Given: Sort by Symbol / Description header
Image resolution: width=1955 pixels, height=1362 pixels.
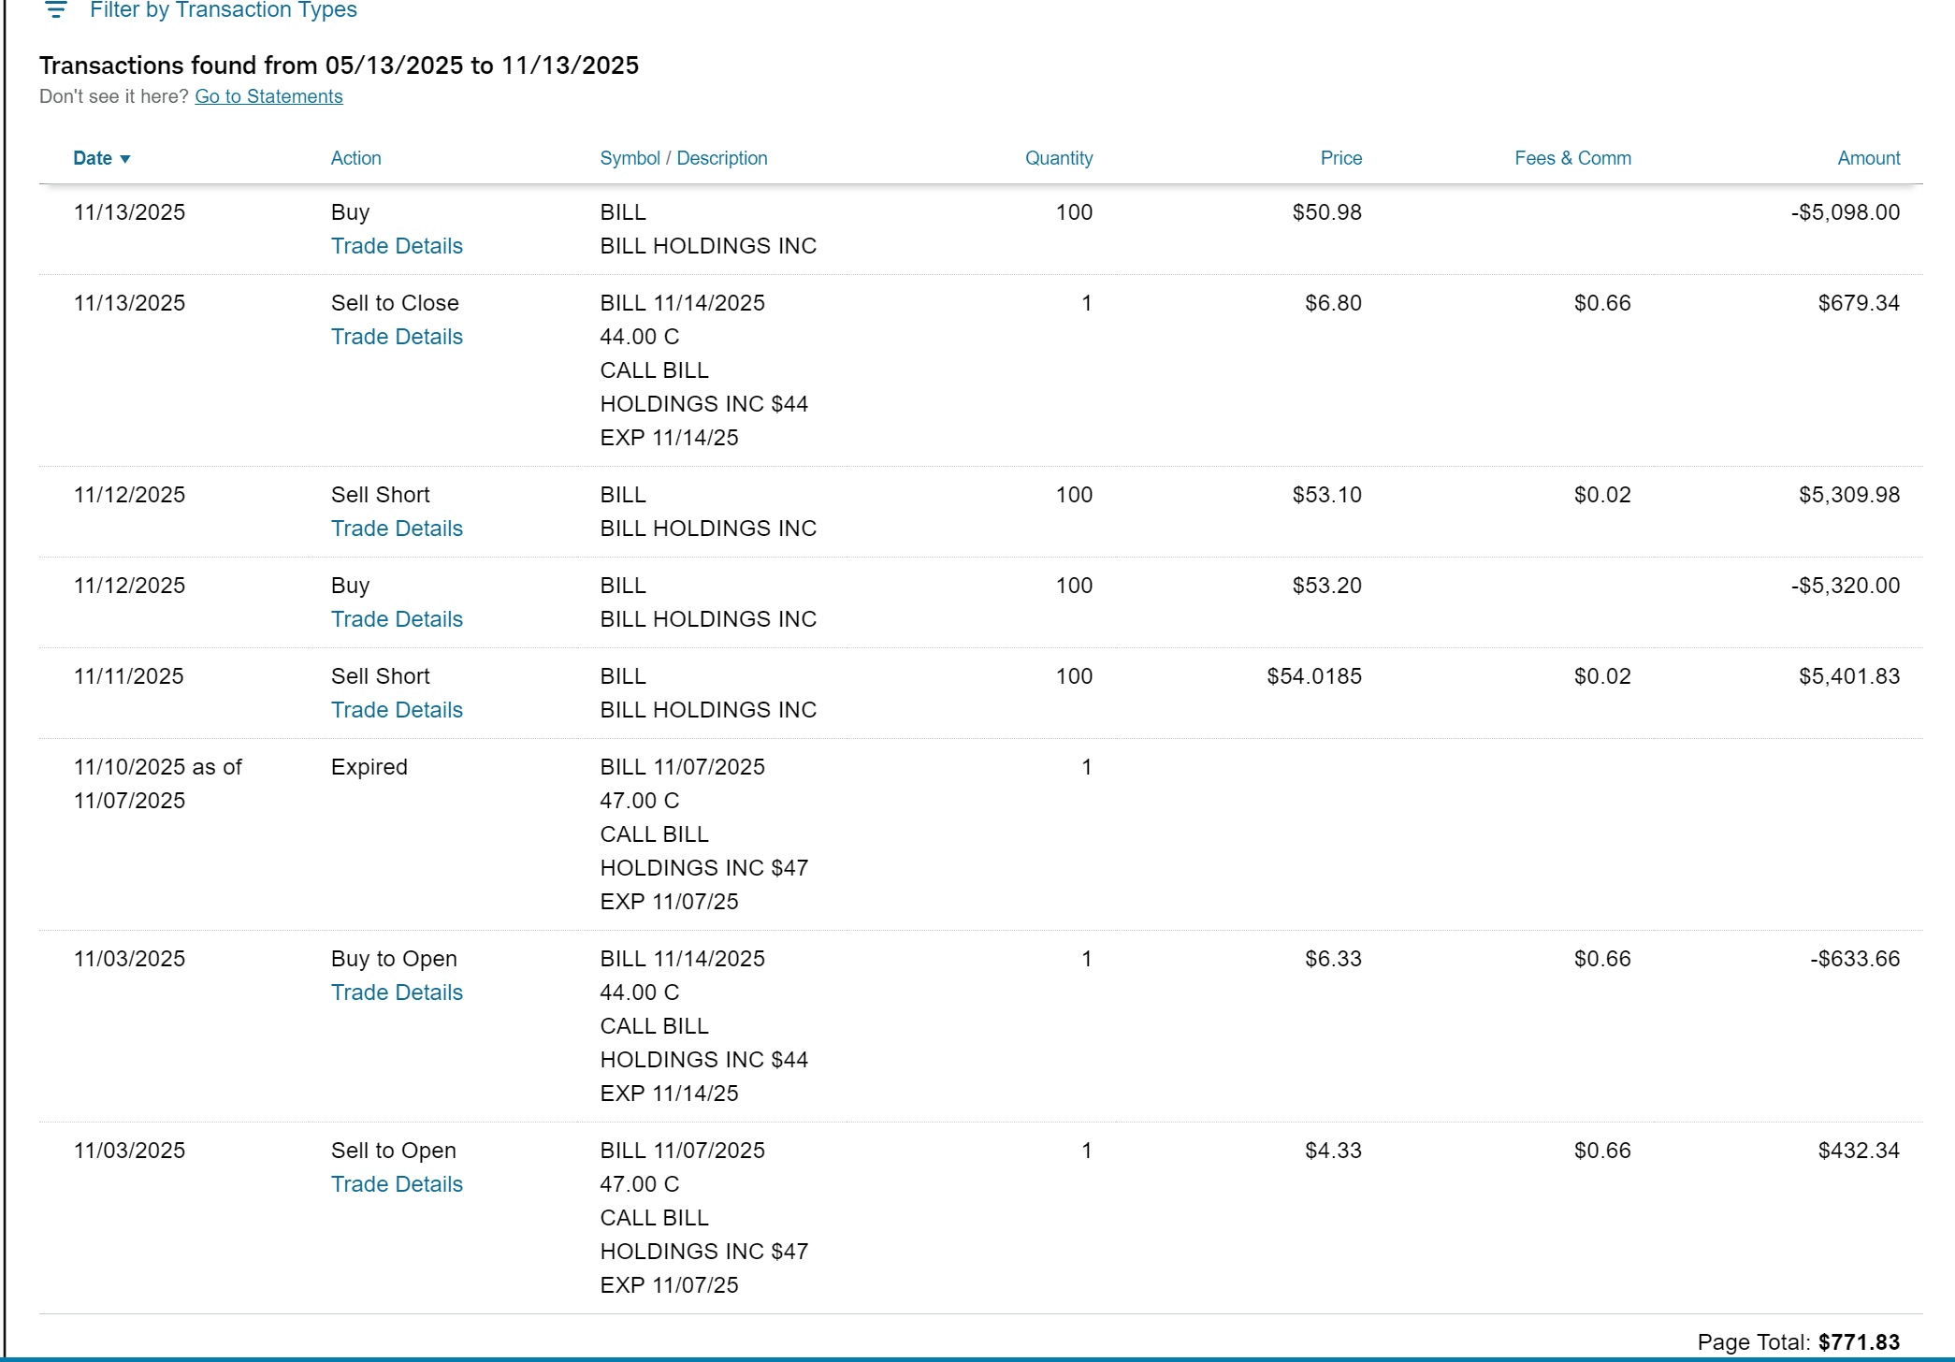Looking at the screenshot, I should click(683, 158).
